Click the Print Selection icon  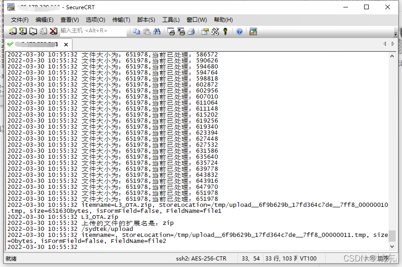181,31
